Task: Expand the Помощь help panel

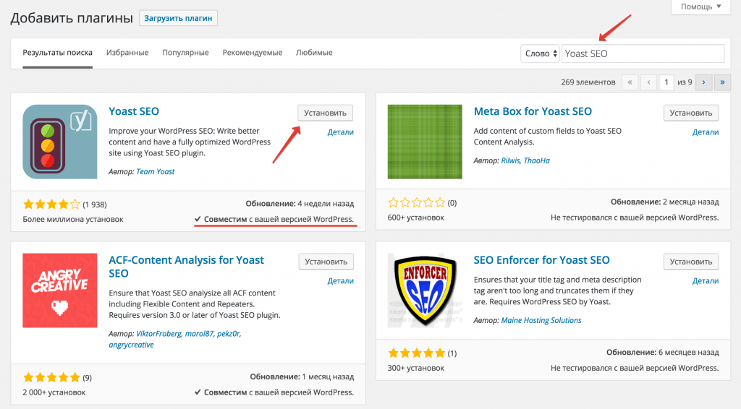Action: point(700,7)
